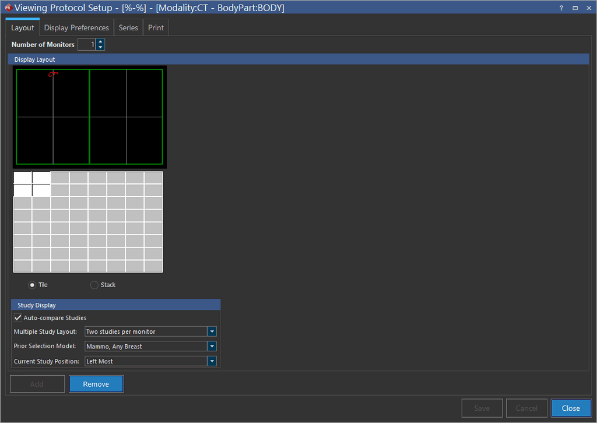Click the red rotate icon in layout preview
The image size is (597, 423).
53,74
